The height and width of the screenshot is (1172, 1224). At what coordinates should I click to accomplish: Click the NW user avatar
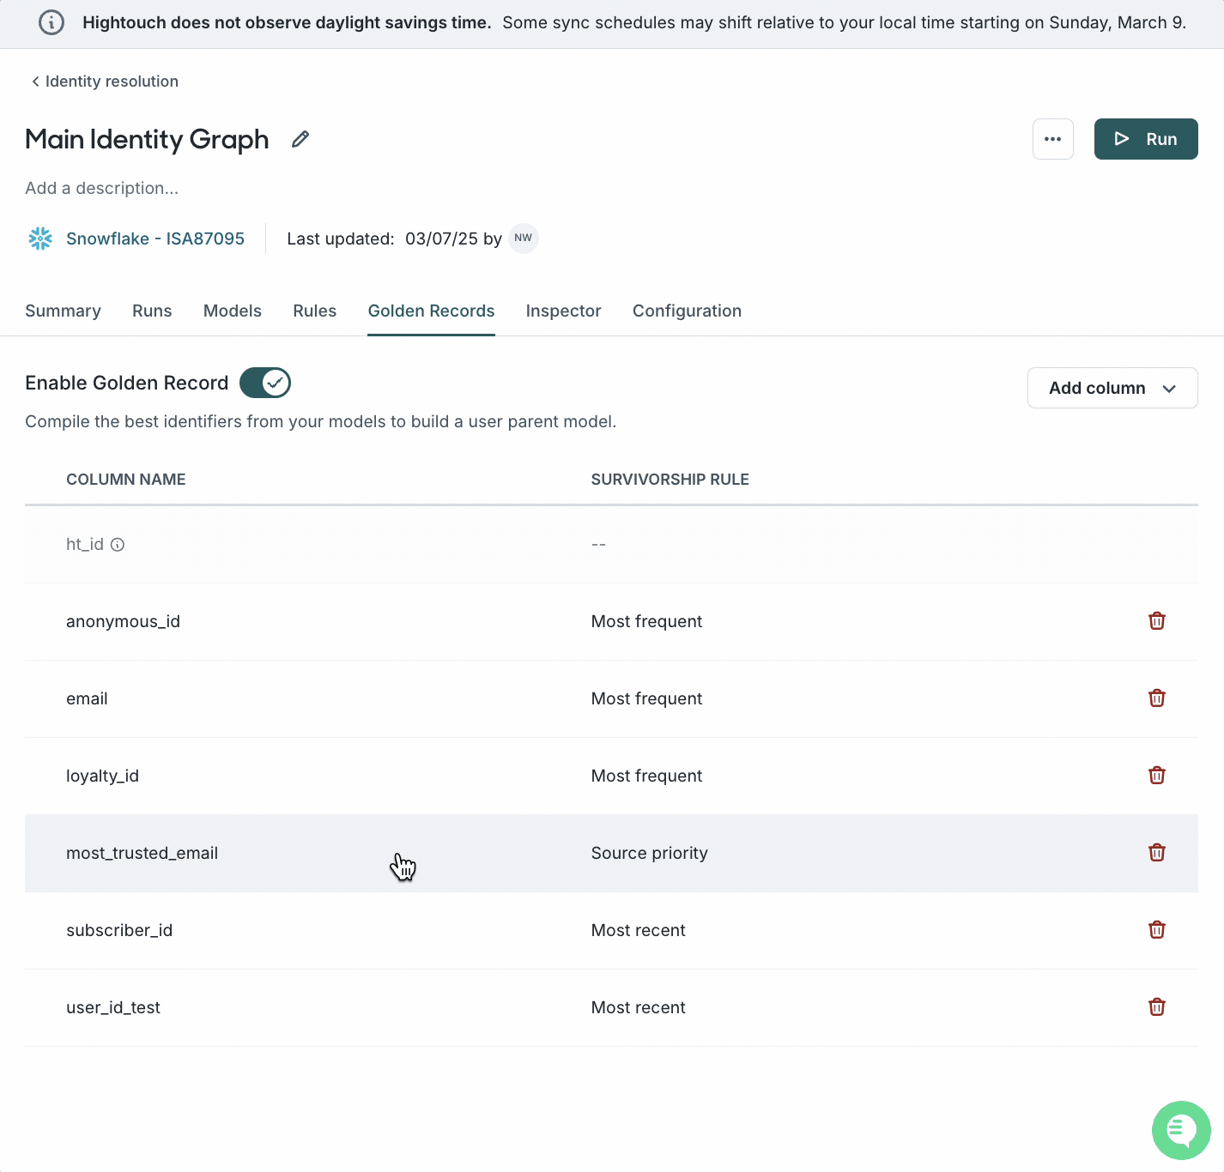[523, 239]
